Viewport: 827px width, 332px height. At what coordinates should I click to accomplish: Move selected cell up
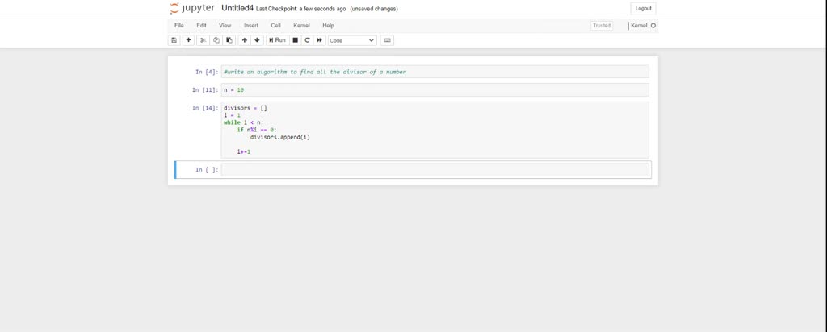[x=244, y=40]
